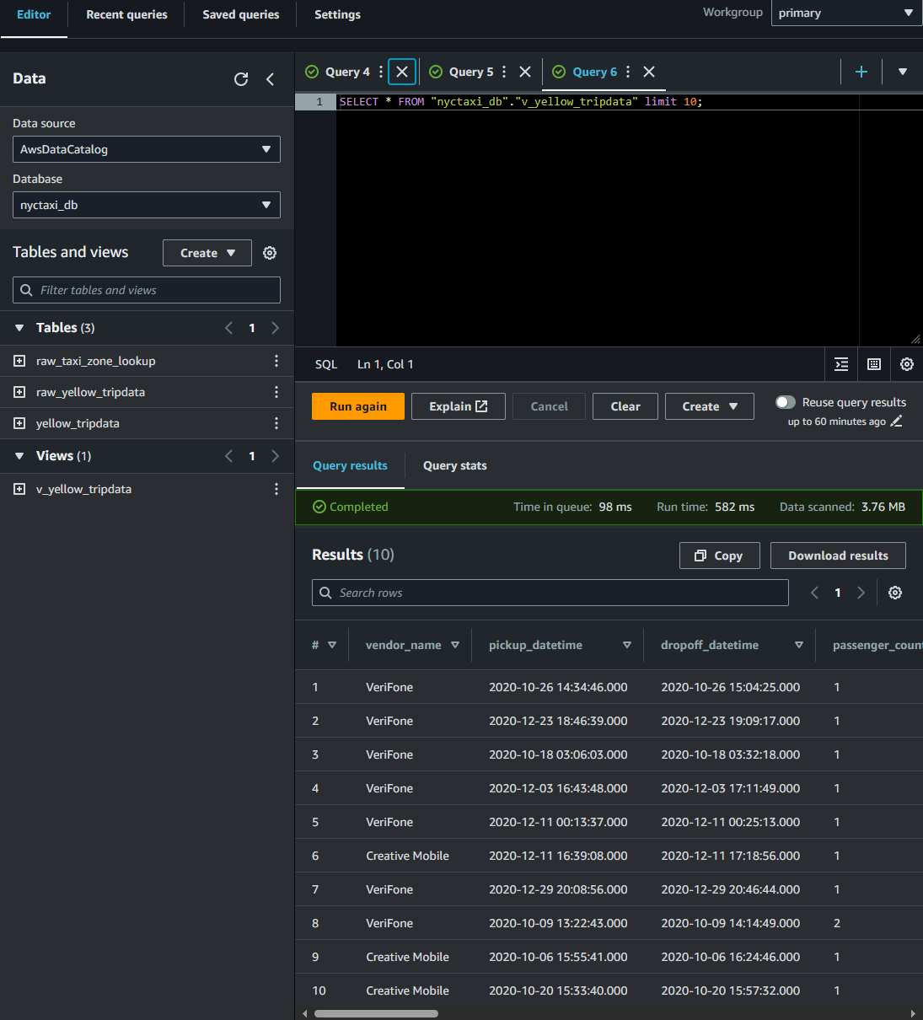Viewport: 923px width, 1020px height.
Task: Sort by vendor_name column
Action: click(455, 645)
